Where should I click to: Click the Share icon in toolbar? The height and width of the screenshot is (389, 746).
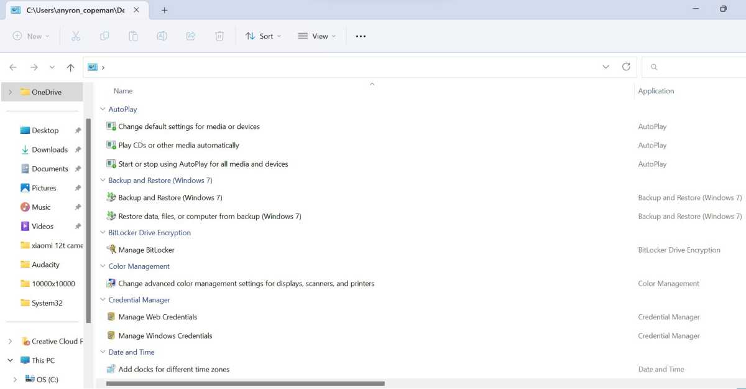(191, 36)
